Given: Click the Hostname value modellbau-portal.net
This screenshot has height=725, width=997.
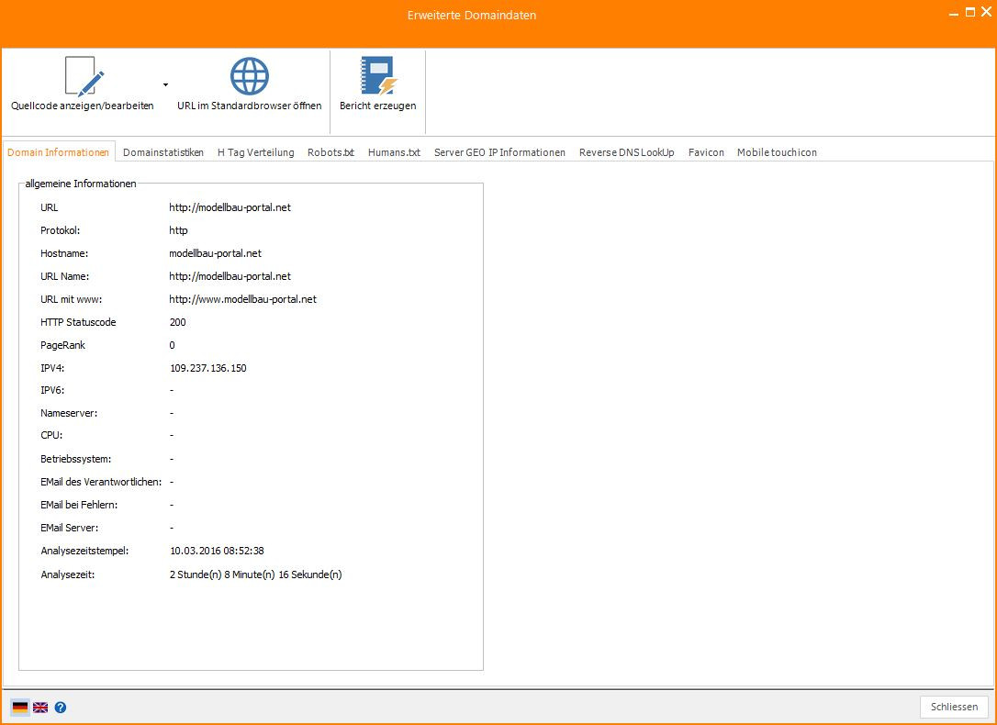Looking at the screenshot, I should coord(216,253).
